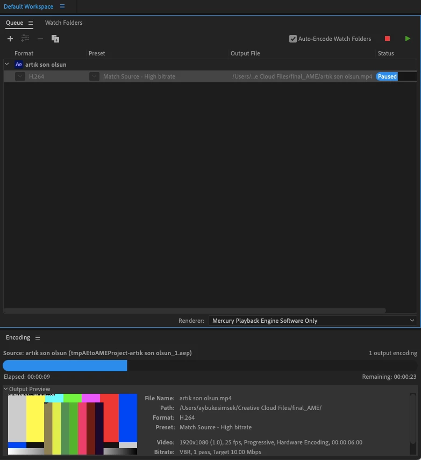Open the preset dropdown arrow

tap(94, 76)
